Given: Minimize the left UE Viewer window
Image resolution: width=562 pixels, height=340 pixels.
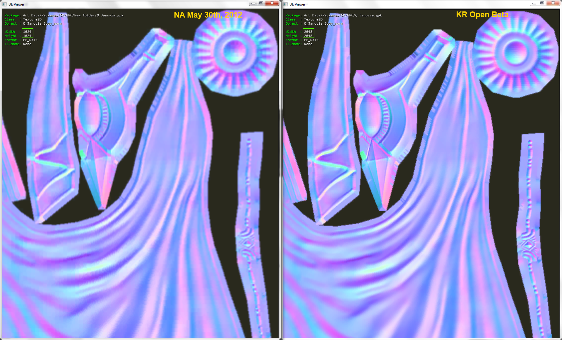Looking at the screenshot, I should coord(253,3).
